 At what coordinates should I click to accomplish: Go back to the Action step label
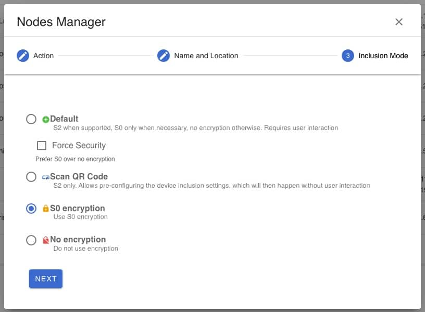pyautogui.click(x=43, y=56)
